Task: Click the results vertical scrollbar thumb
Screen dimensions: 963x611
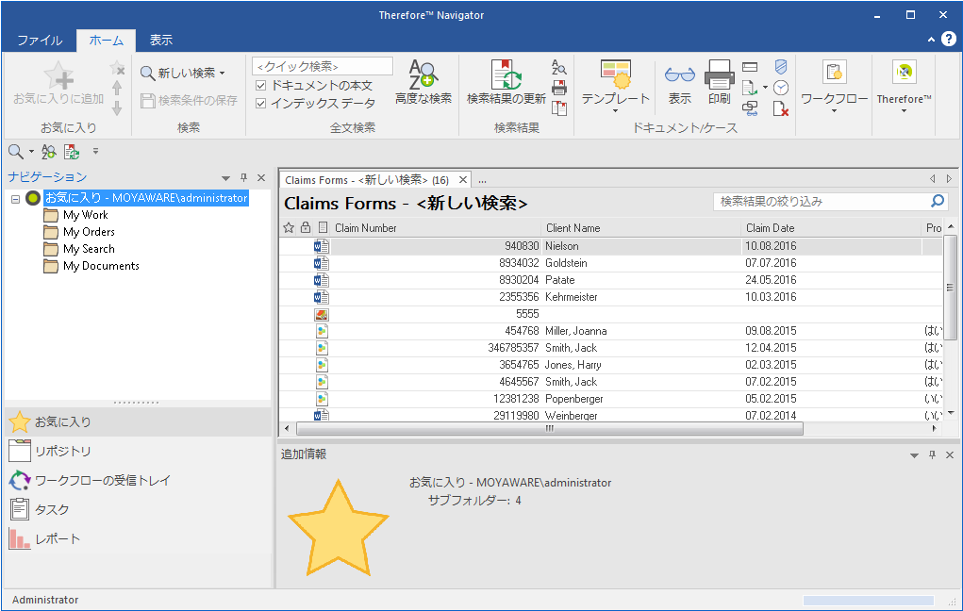Action: 950,287
